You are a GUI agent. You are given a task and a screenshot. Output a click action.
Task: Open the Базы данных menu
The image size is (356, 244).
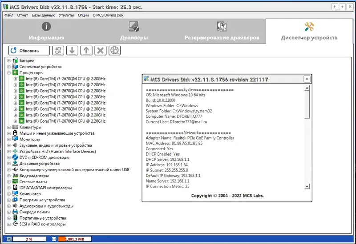coord(43,15)
